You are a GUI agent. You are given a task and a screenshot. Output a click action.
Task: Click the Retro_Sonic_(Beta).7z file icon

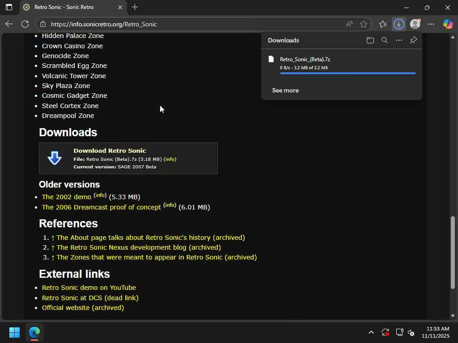[x=271, y=59]
